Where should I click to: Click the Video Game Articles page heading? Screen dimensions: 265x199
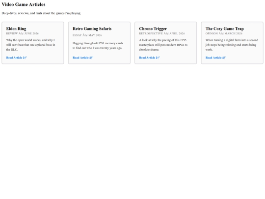coord(24,4)
